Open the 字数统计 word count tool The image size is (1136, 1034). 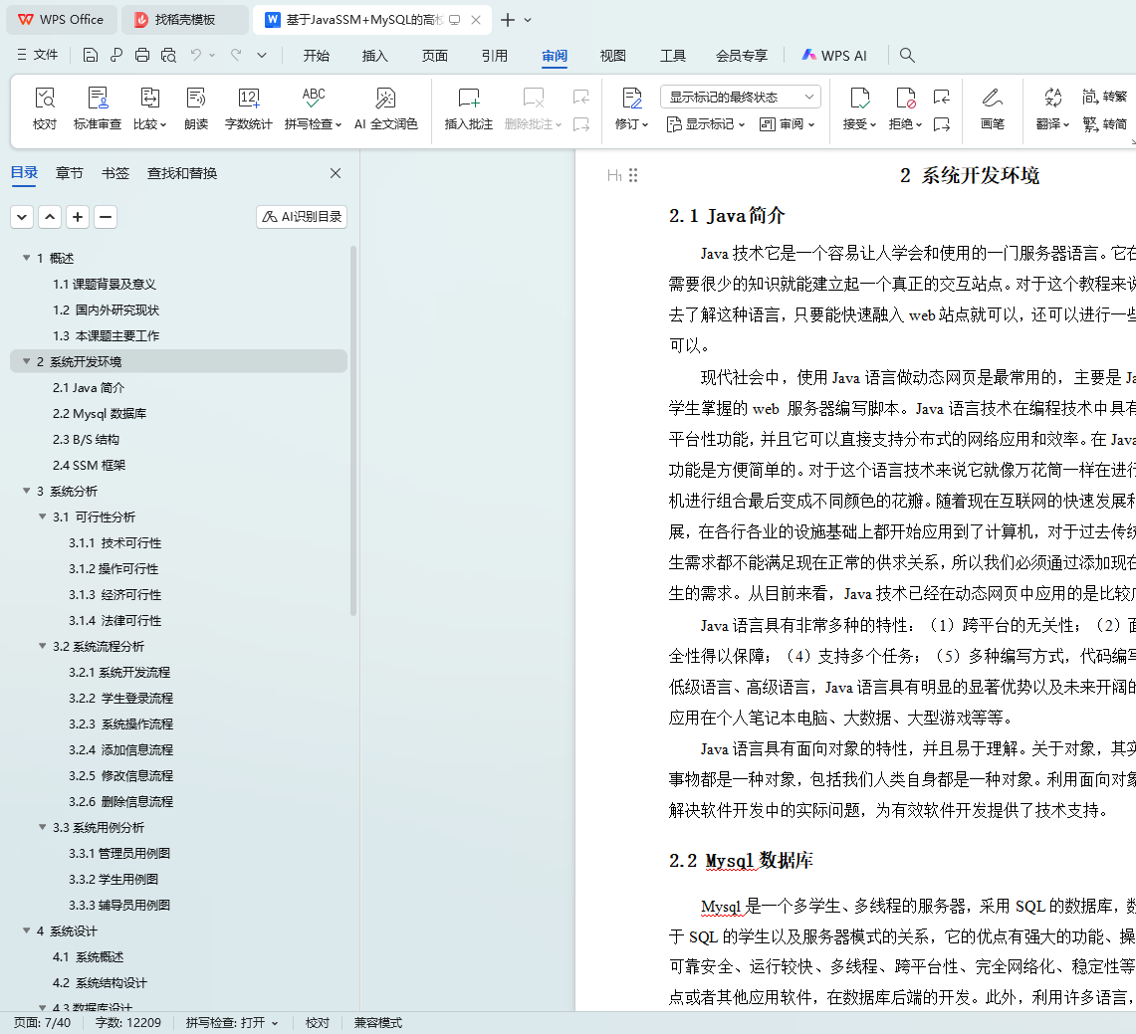point(248,107)
